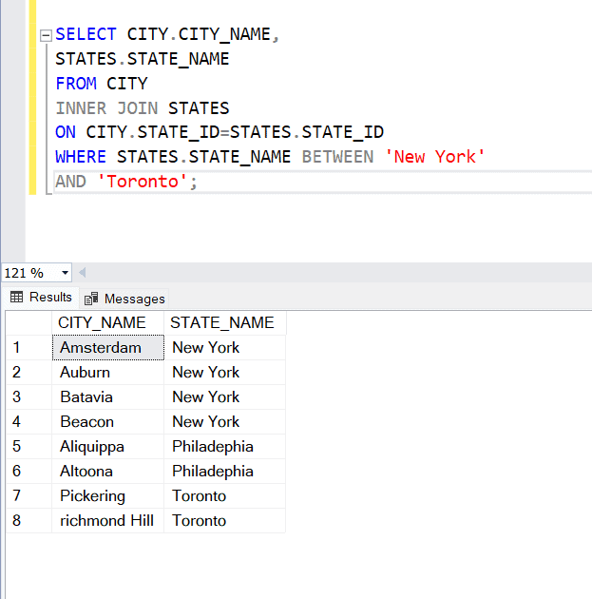Click the select-all corner of results grid

[29, 323]
